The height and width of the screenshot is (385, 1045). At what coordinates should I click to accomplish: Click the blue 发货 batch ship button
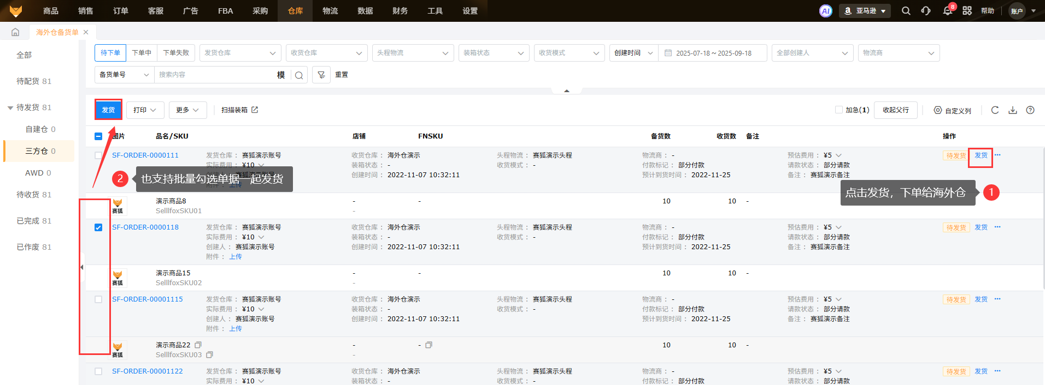coord(108,110)
